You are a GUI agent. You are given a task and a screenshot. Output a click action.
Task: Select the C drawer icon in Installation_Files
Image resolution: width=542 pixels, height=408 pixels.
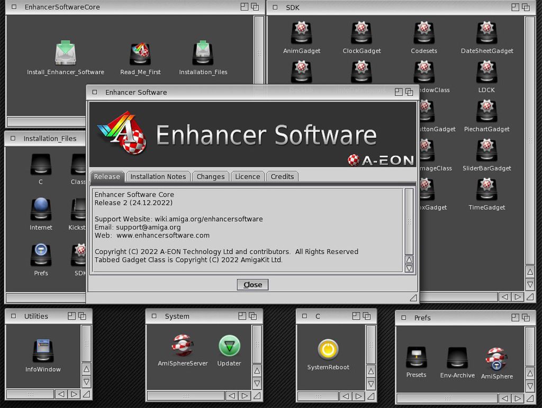[x=41, y=164]
